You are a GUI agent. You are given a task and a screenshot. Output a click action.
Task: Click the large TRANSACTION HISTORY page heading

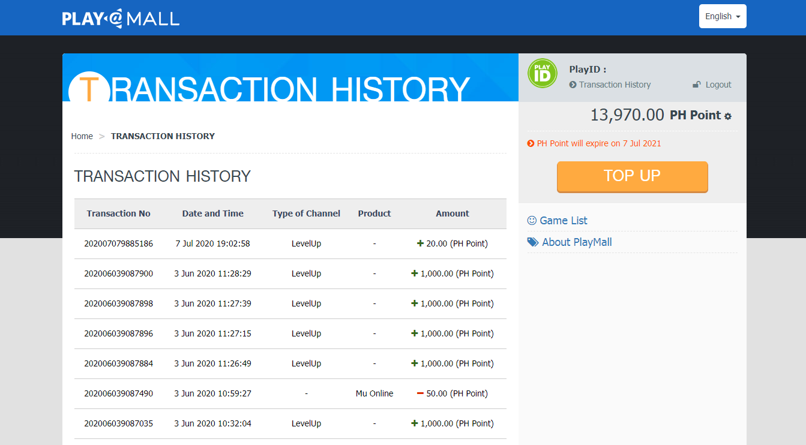(162, 176)
